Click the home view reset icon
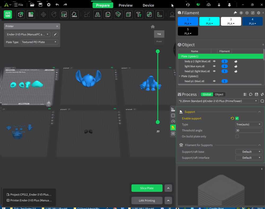 click(153, 27)
